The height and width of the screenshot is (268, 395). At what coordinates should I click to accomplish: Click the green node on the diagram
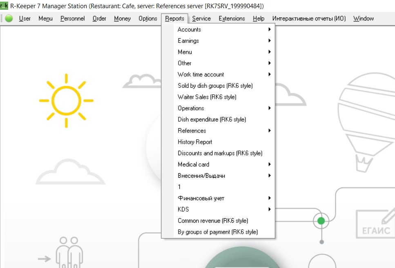click(321, 221)
